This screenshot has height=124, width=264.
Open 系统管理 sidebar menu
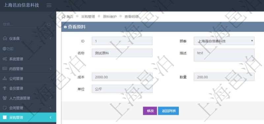(28, 59)
